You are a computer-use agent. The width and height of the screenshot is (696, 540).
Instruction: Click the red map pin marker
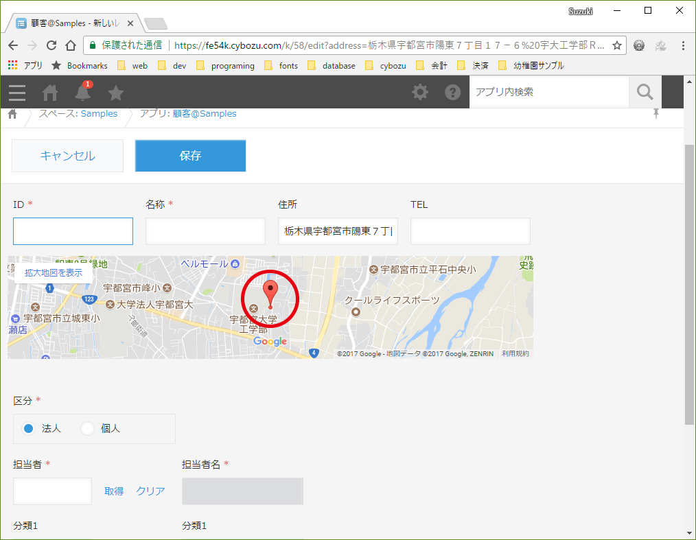pyautogui.click(x=270, y=294)
